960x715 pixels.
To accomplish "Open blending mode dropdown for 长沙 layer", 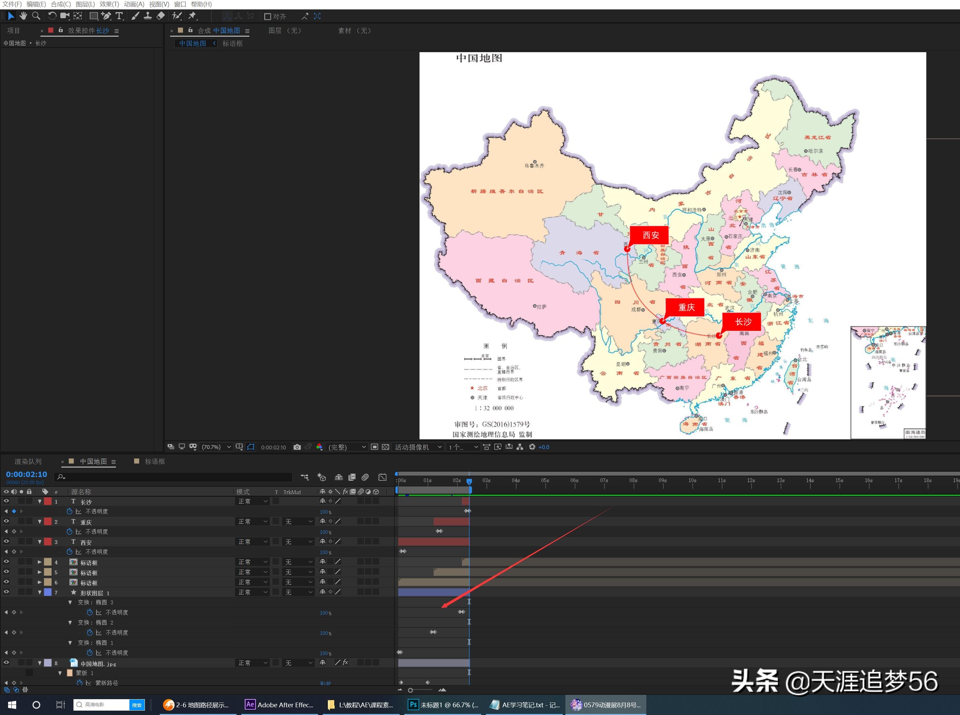I will click(253, 501).
